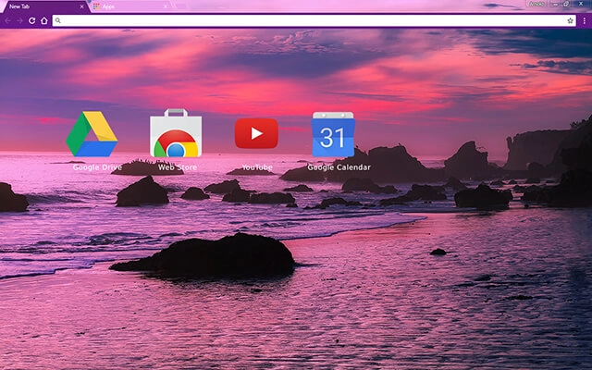Open the Home page button
Screen dimensions: 592x370
(44, 20)
